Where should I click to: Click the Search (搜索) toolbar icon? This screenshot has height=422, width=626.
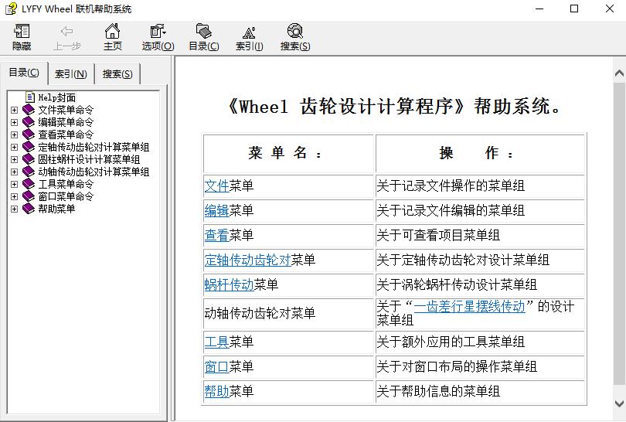tap(294, 36)
